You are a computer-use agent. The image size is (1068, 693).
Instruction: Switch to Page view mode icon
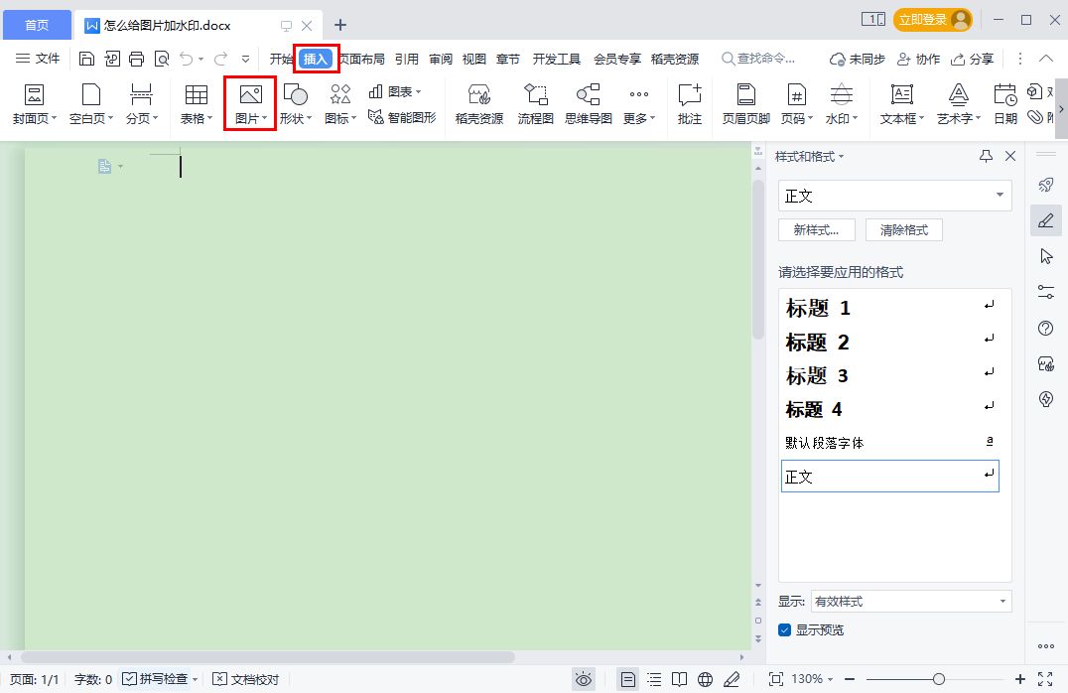point(628,679)
